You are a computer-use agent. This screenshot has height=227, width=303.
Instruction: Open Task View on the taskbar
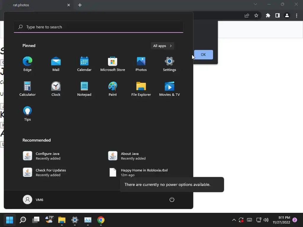pos(36,220)
